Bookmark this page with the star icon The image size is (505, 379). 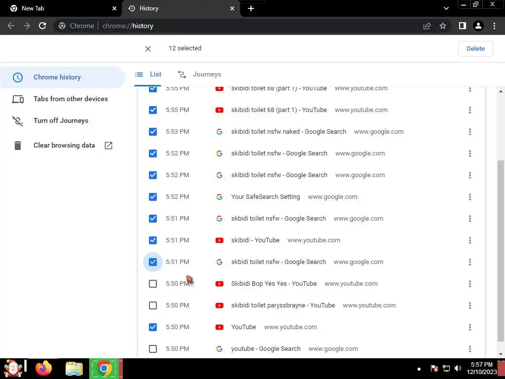click(x=443, y=26)
